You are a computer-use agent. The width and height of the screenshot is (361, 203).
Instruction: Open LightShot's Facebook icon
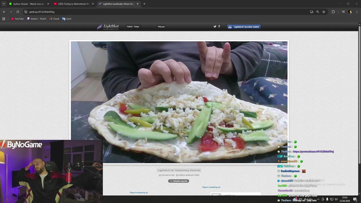point(219,27)
